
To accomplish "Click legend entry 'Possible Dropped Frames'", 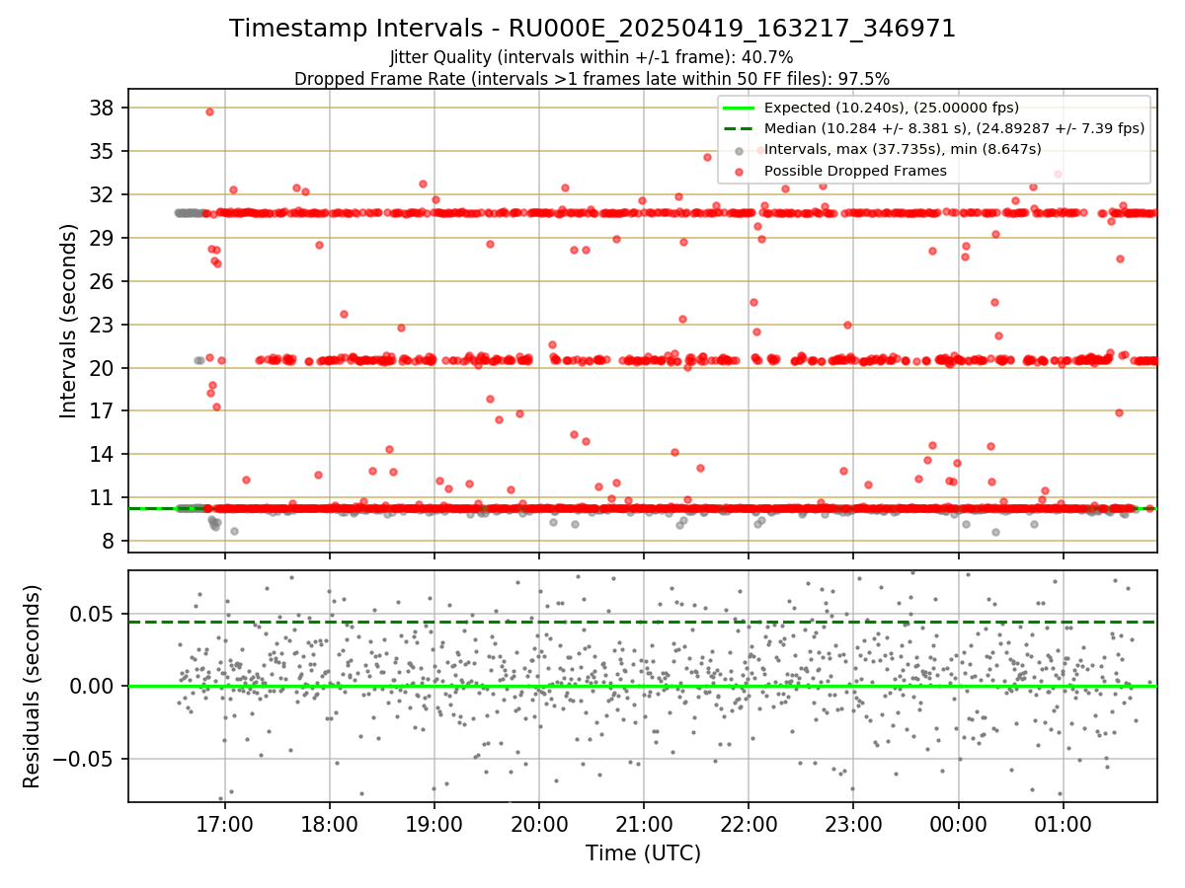I will (x=855, y=171).
